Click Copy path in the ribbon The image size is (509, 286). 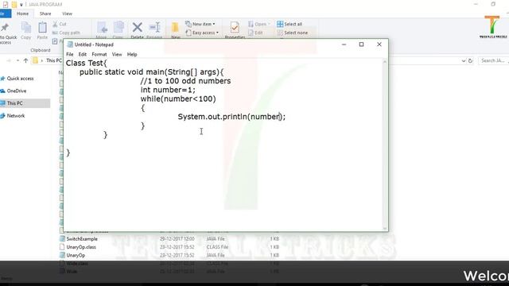(x=66, y=33)
